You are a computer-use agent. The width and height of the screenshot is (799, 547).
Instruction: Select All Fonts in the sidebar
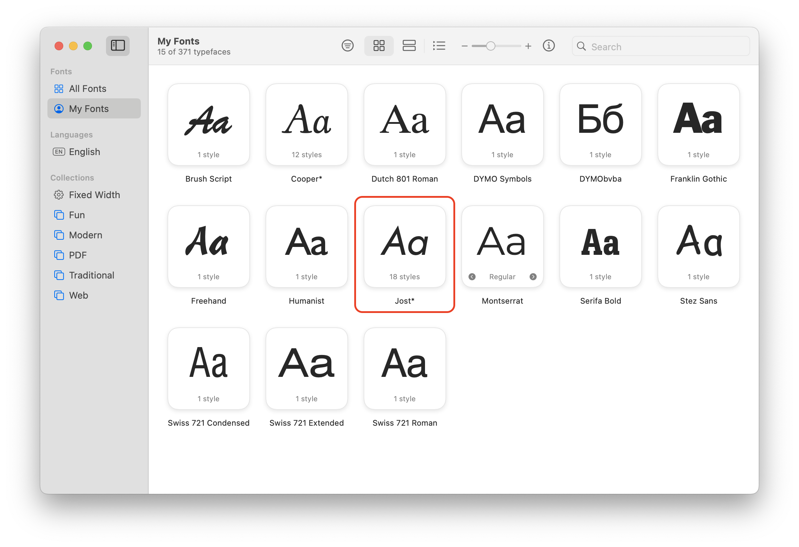[x=87, y=89]
